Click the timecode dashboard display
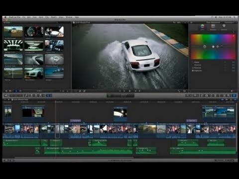 120,95
